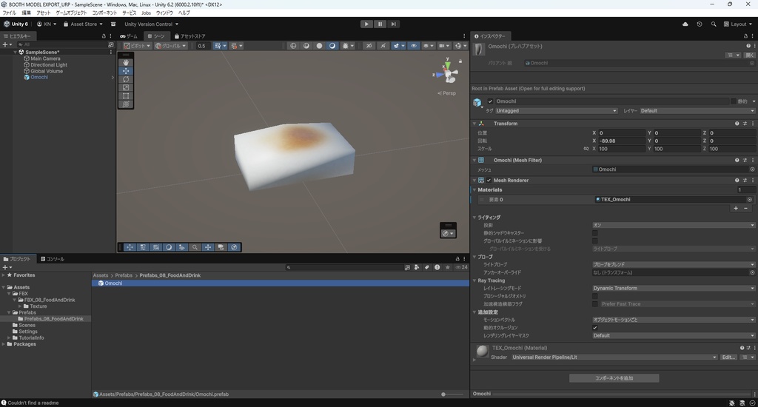Click the Step frame button
Viewport: 758px width, 407px height.
tap(394, 24)
